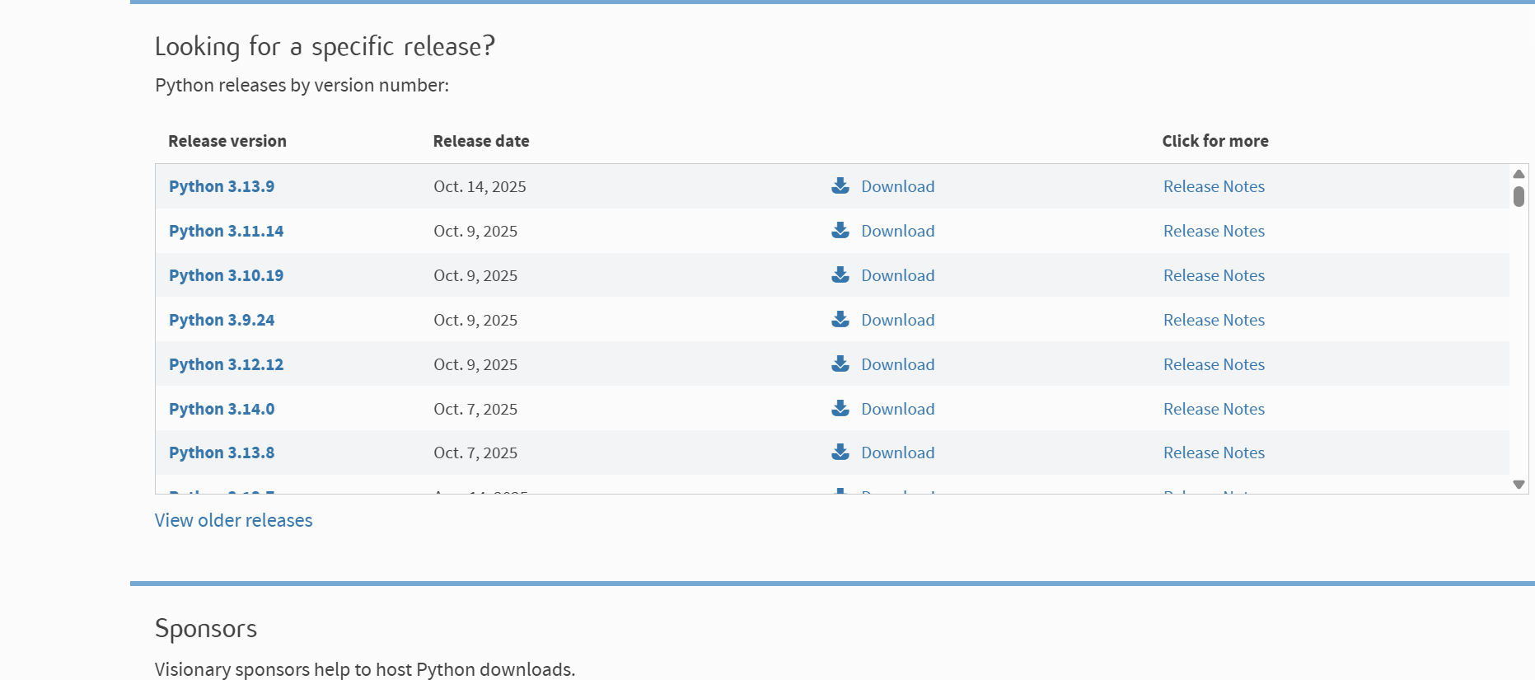
Task: Click the release list scrollbar thumb
Action: tap(1519, 196)
